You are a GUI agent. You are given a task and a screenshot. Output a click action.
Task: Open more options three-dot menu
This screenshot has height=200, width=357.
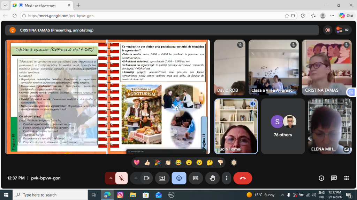coord(227,178)
